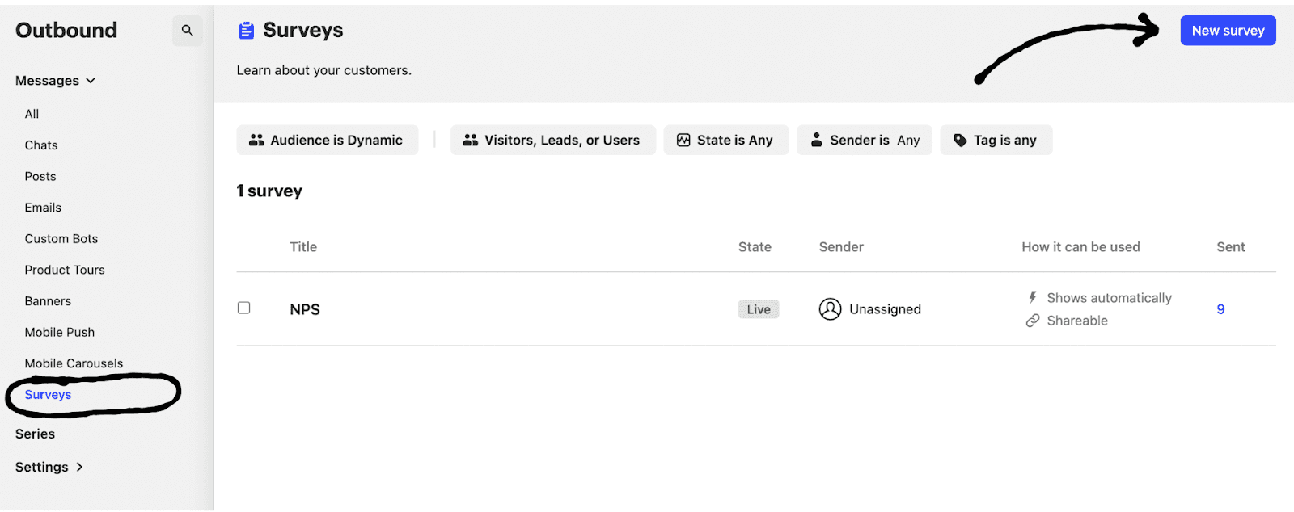1294x512 pixels.
Task: Click the State filter activity icon
Action: (x=683, y=141)
